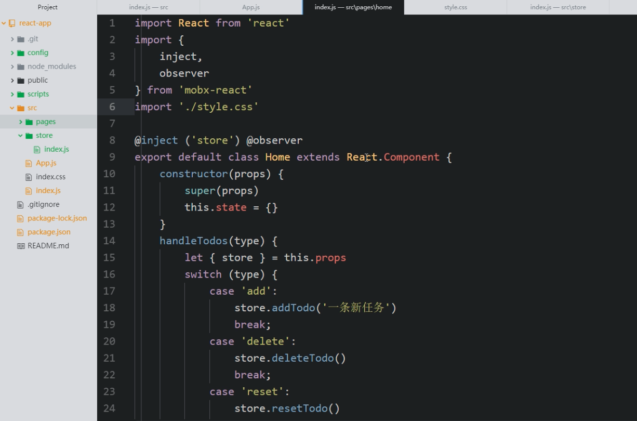
Task: Click the constructor keyword on line 10
Action: 194,174
